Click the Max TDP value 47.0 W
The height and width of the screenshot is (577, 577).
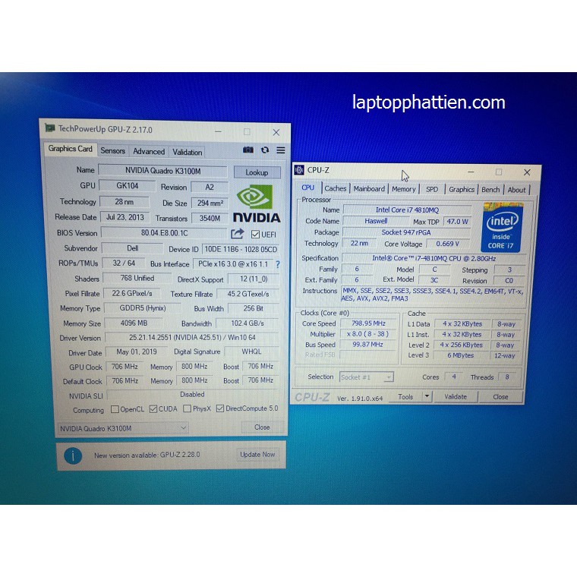point(457,222)
